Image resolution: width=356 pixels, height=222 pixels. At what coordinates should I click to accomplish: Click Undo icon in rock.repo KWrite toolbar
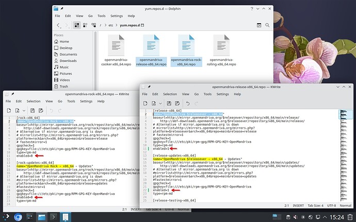click(52, 110)
